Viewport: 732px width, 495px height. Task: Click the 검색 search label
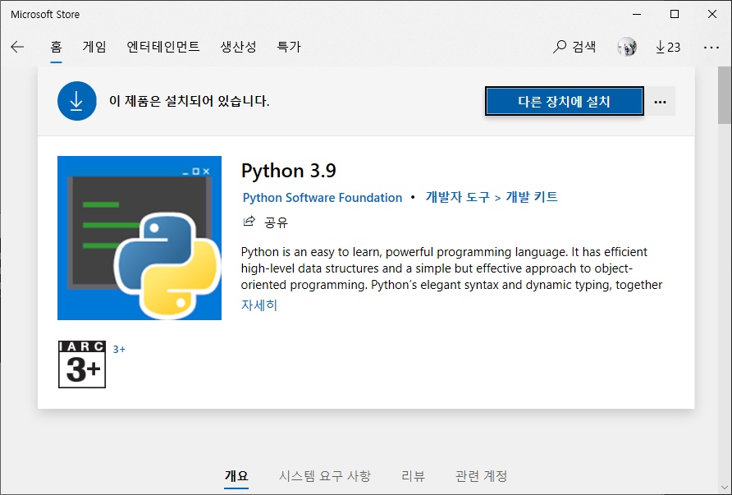point(584,47)
